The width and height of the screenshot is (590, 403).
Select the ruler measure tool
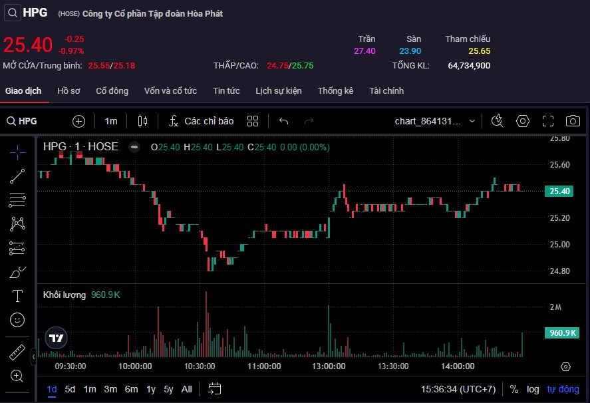18,352
